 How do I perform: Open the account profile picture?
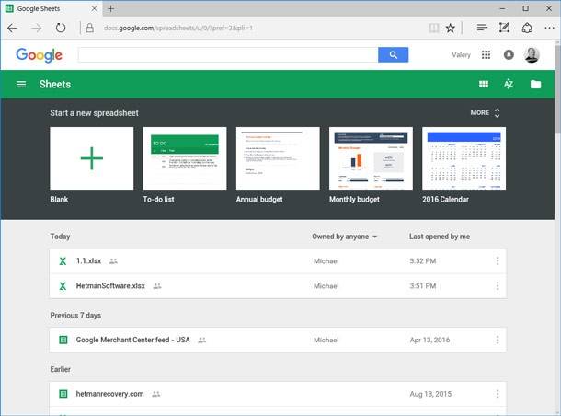pyautogui.click(x=532, y=55)
